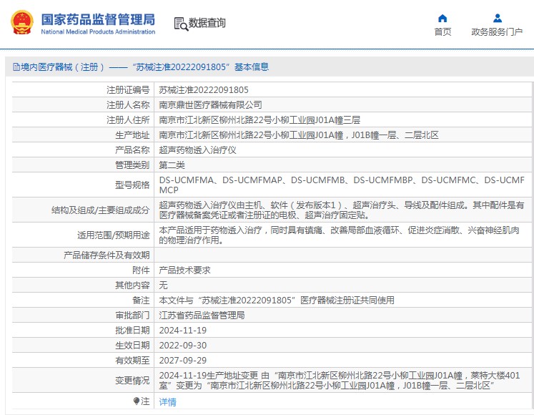Click the 产品储存条件及有效期 label
Image resolution: width=534 pixels, height=415 pixels.
(107, 255)
